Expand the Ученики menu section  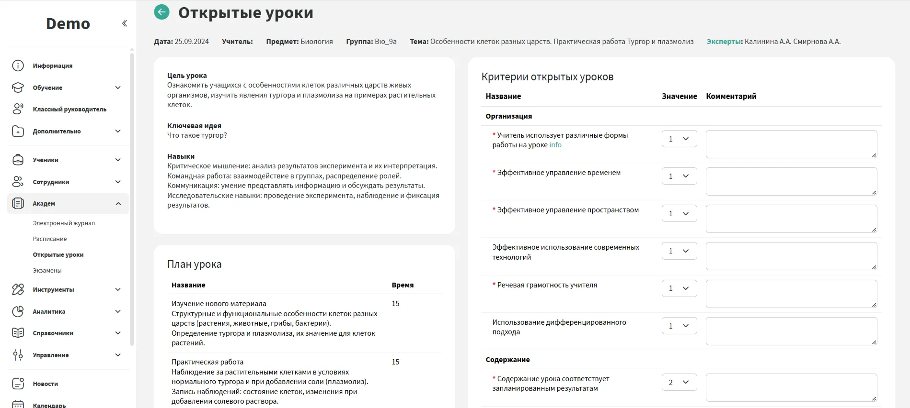(x=118, y=160)
